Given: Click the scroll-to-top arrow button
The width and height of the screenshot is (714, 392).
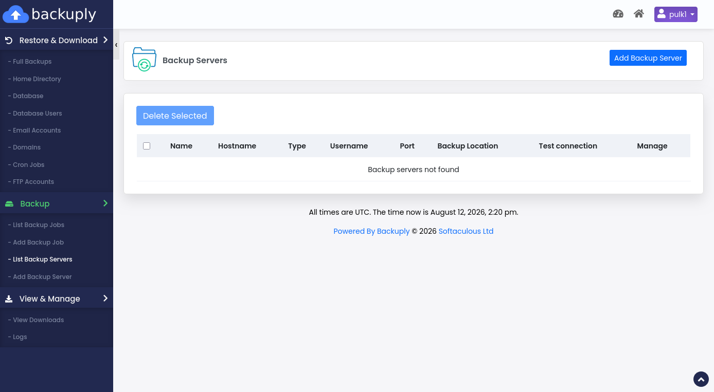Looking at the screenshot, I should (x=701, y=379).
